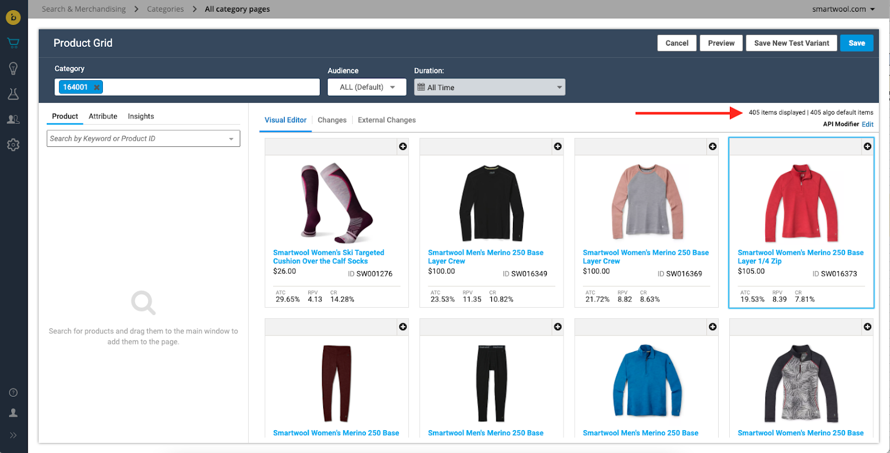Click the pink and gray raglan shirt image
The image size is (890, 453).
(x=646, y=203)
